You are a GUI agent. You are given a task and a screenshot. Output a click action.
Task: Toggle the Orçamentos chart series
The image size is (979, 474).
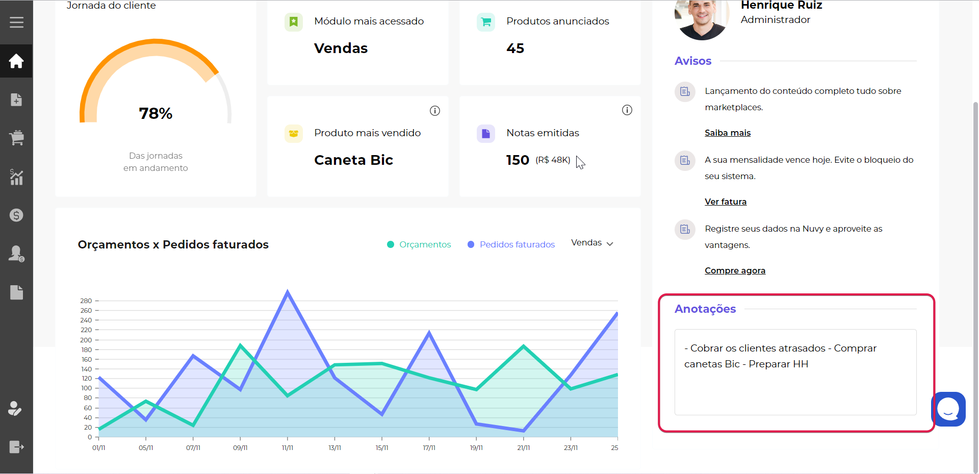pyautogui.click(x=419, y=244)
